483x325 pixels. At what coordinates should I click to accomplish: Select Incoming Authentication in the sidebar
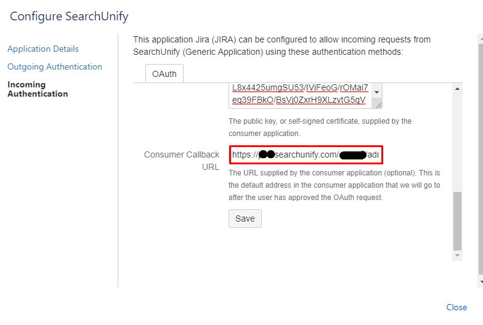coord(38,89)
